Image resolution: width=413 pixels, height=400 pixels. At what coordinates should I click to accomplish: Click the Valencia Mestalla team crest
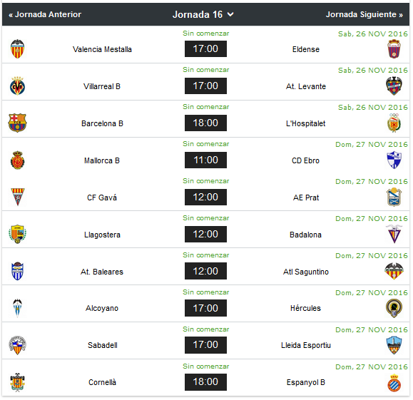(x=17, y=49)
